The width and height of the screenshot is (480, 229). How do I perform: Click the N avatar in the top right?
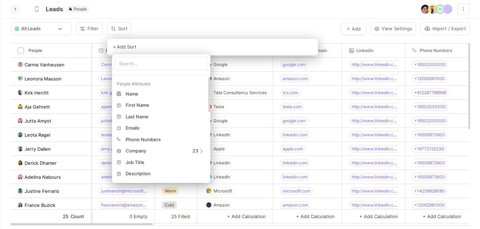[x=440, y=9]
